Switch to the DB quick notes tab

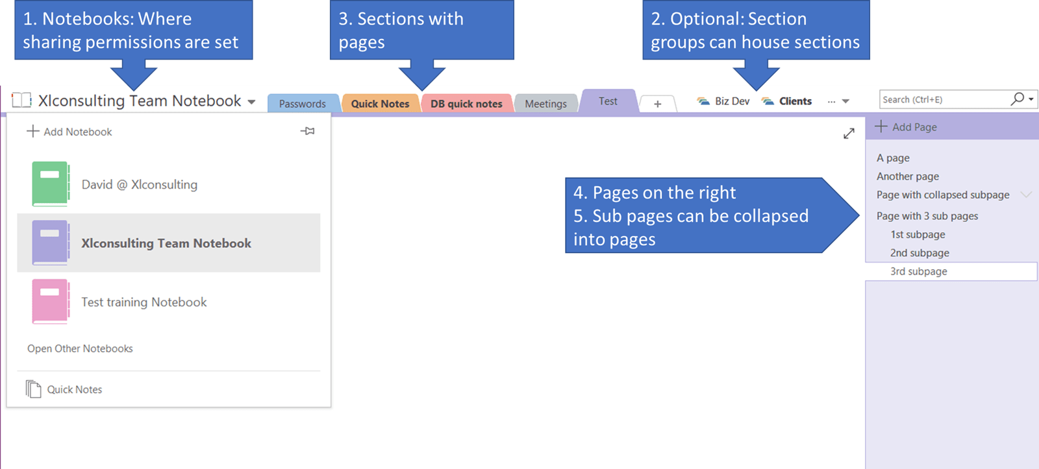(x=466, y=104)
